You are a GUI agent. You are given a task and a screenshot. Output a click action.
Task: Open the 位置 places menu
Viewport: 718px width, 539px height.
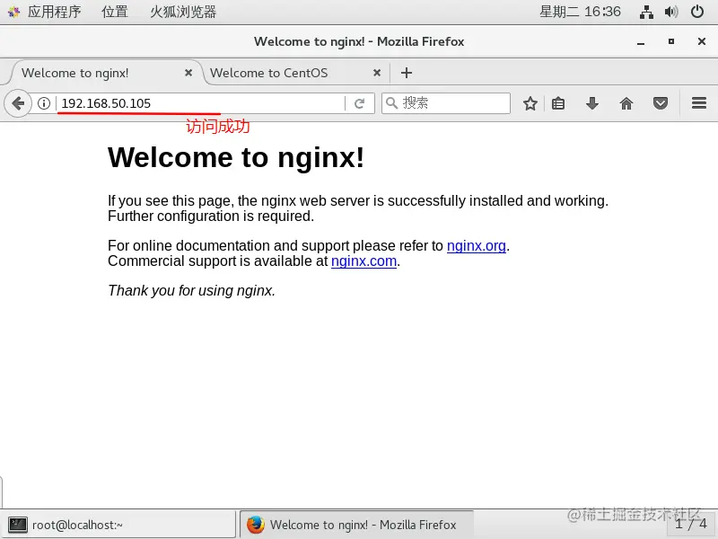[x=115, y=12]
